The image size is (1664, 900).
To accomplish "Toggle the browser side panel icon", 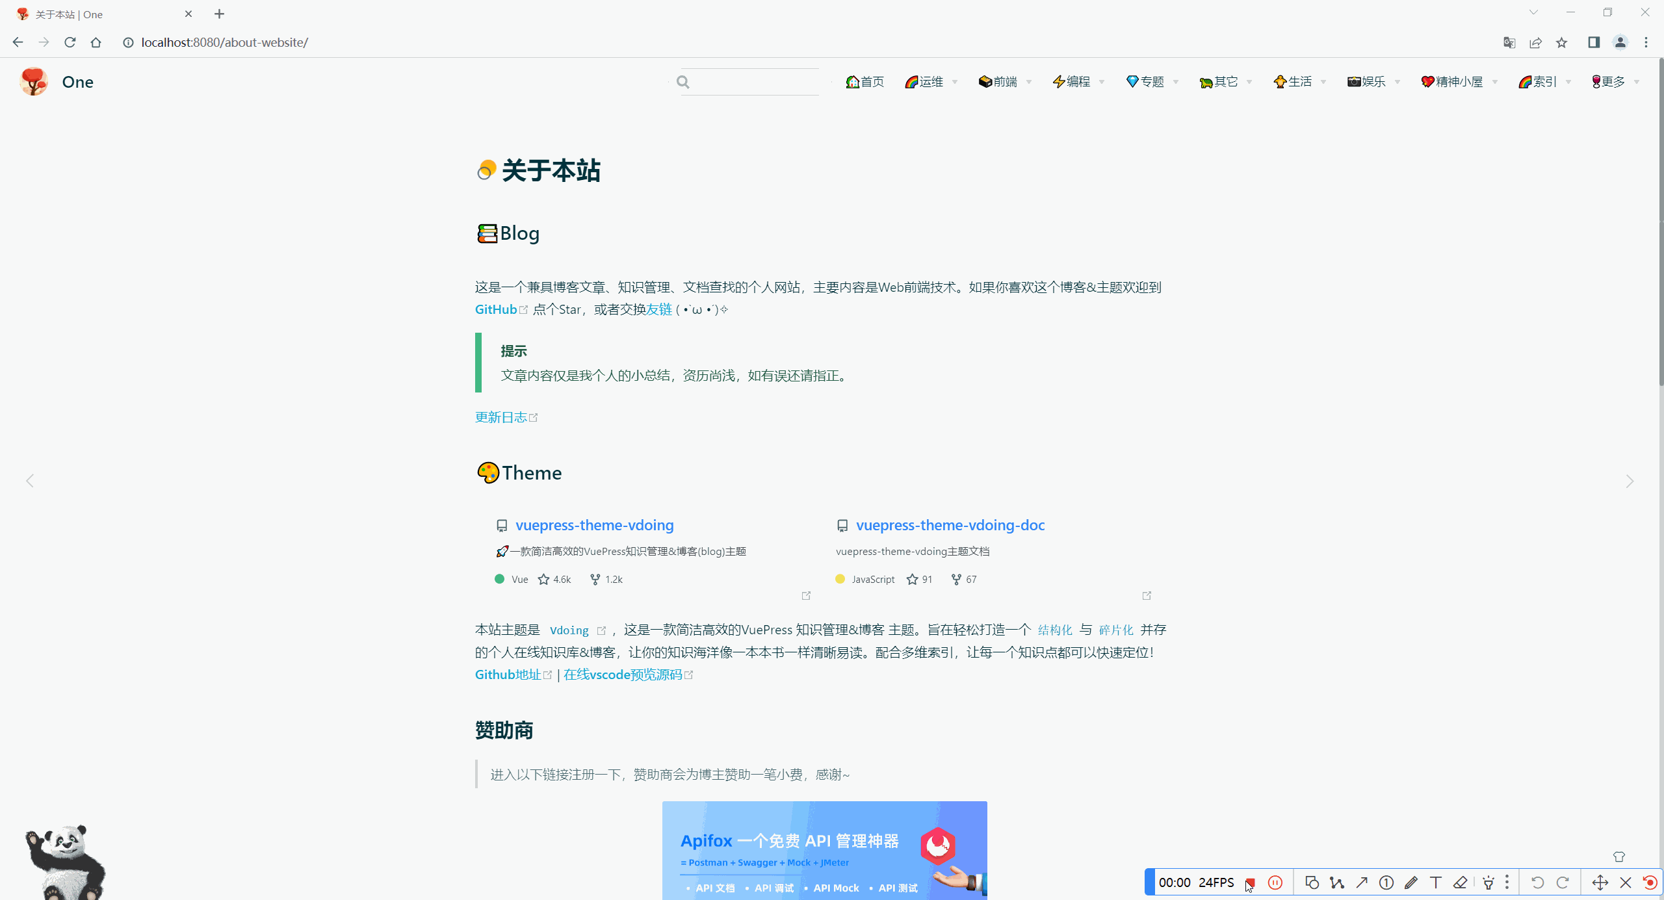I will 1594,42.
